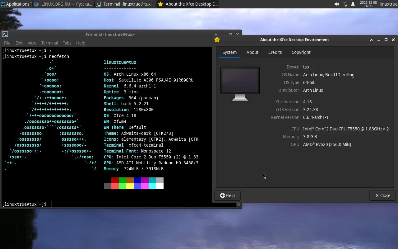Click the GPU value 'AMD Rv620 (256.0 MiB)'
The height and width of the screenshot is (249, 398).
coord(327,144)
